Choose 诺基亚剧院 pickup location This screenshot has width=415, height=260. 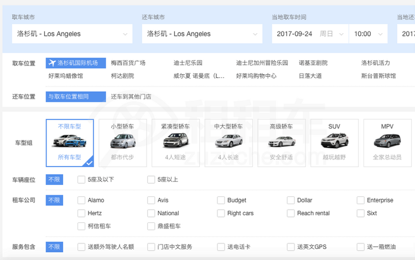[x=313, y=63]
